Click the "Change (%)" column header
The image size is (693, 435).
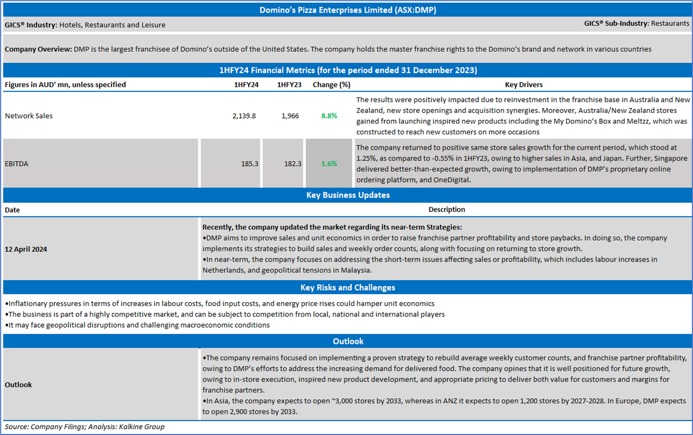click(x=332, y=85)
